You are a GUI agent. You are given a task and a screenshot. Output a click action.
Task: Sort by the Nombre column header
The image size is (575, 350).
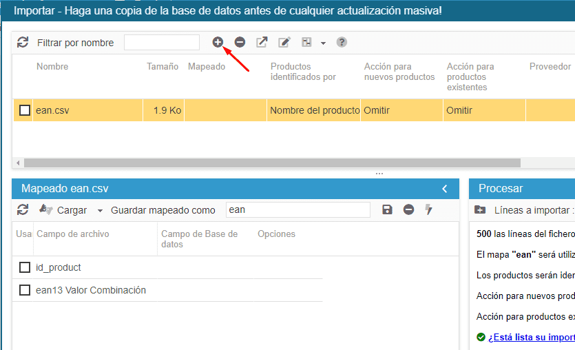tap(52, 67)
